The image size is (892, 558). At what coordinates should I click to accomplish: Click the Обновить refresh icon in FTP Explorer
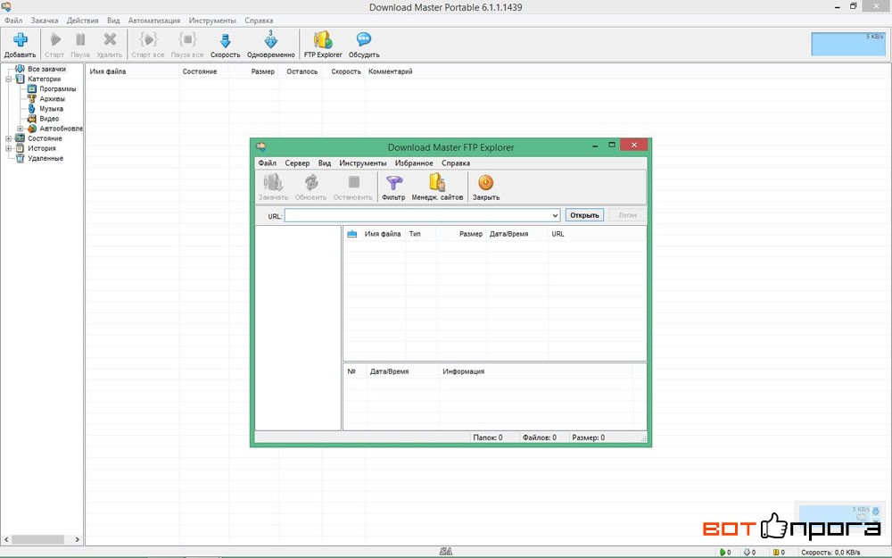[x=311, y=182]
